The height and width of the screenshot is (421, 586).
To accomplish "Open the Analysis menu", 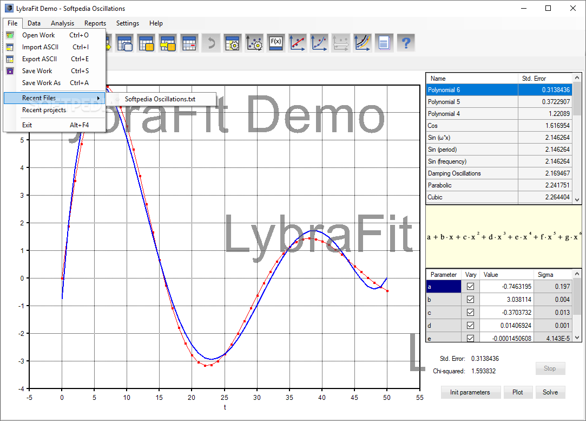I will coord(62,23).
